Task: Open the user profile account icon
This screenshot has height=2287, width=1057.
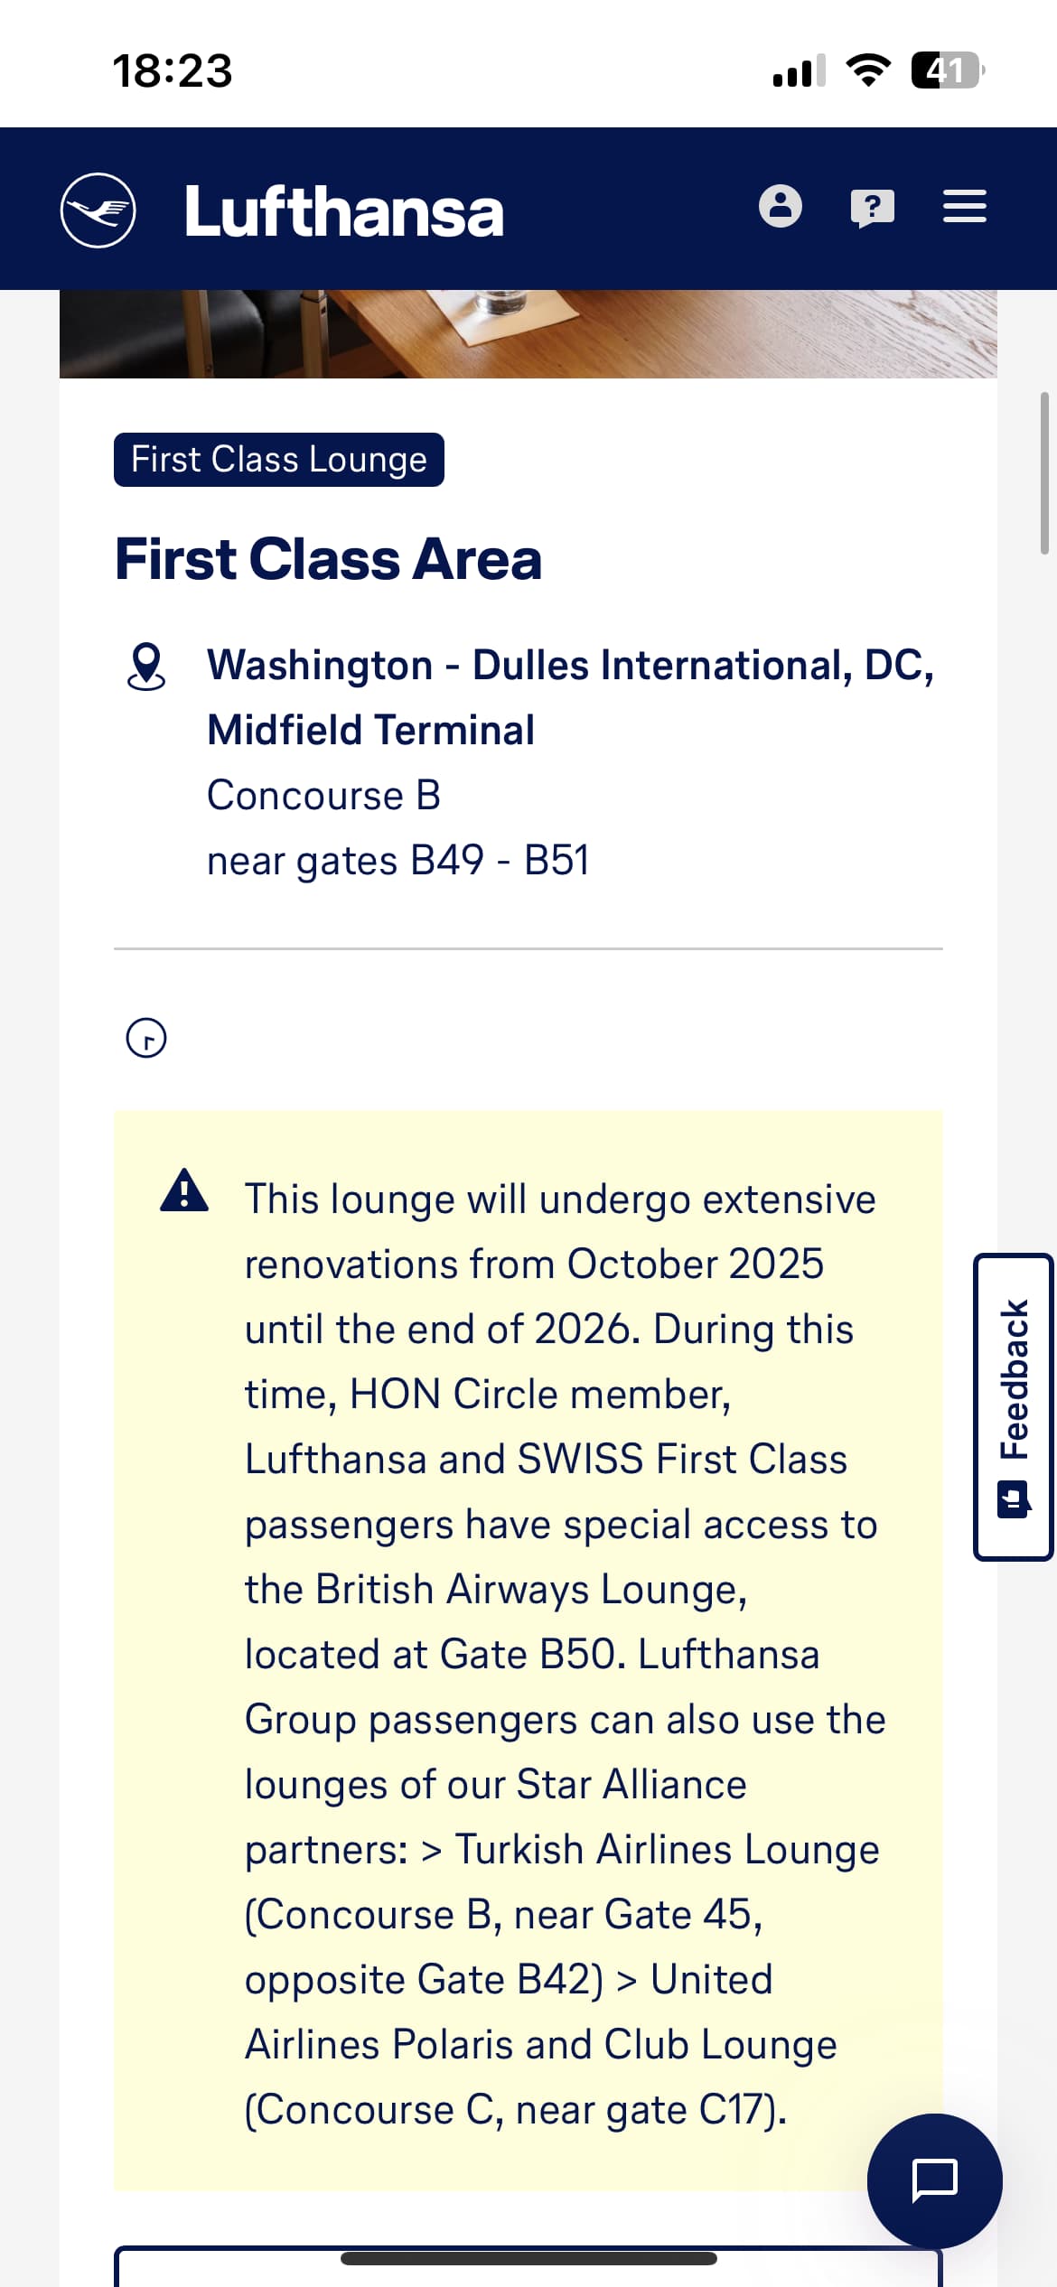Action: [781, 207]
